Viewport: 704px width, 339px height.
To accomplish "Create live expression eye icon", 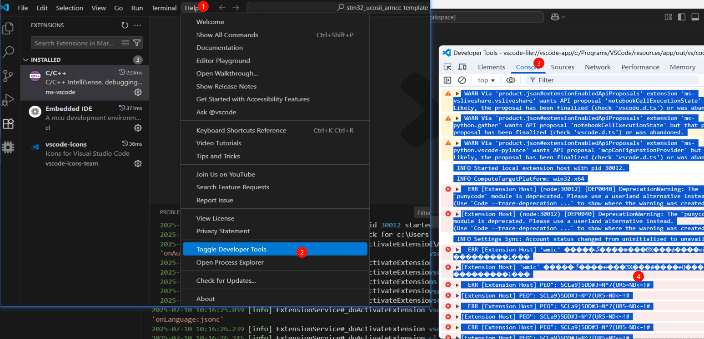I will click(511, 80).
